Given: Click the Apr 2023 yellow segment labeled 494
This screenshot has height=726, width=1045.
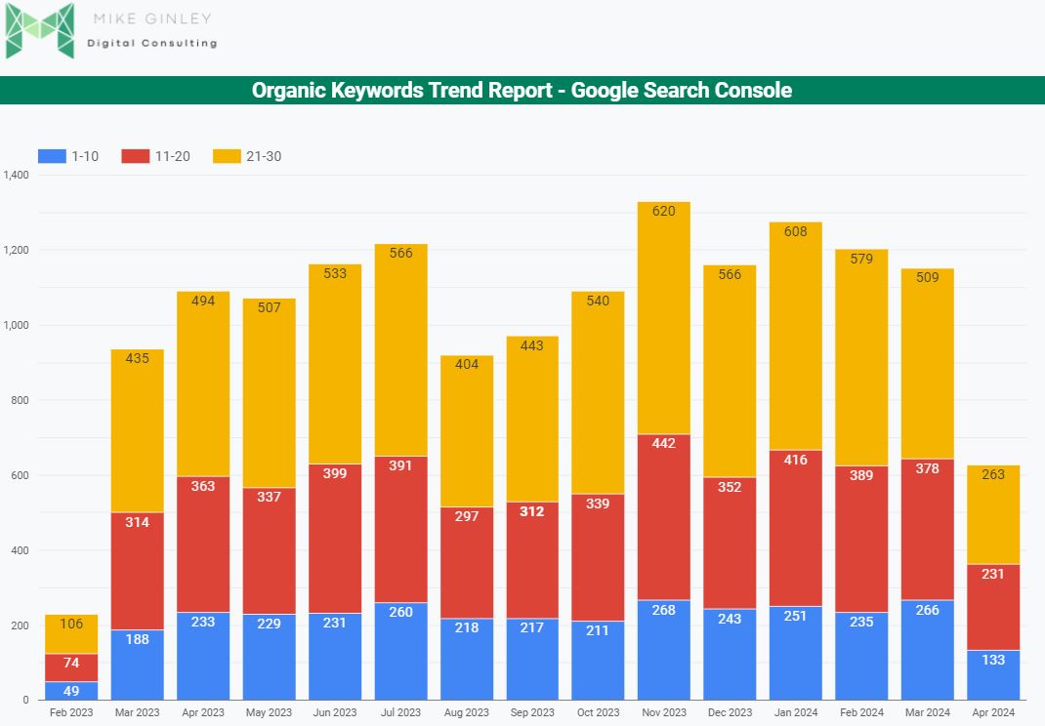Looking at the screenshot, I should click(x=203, y=384).
